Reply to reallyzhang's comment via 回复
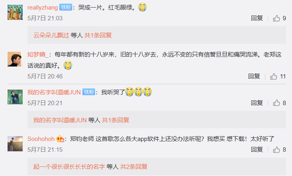Image resolution: width=292 pixels, height=176 pixels. pos(257,18)
